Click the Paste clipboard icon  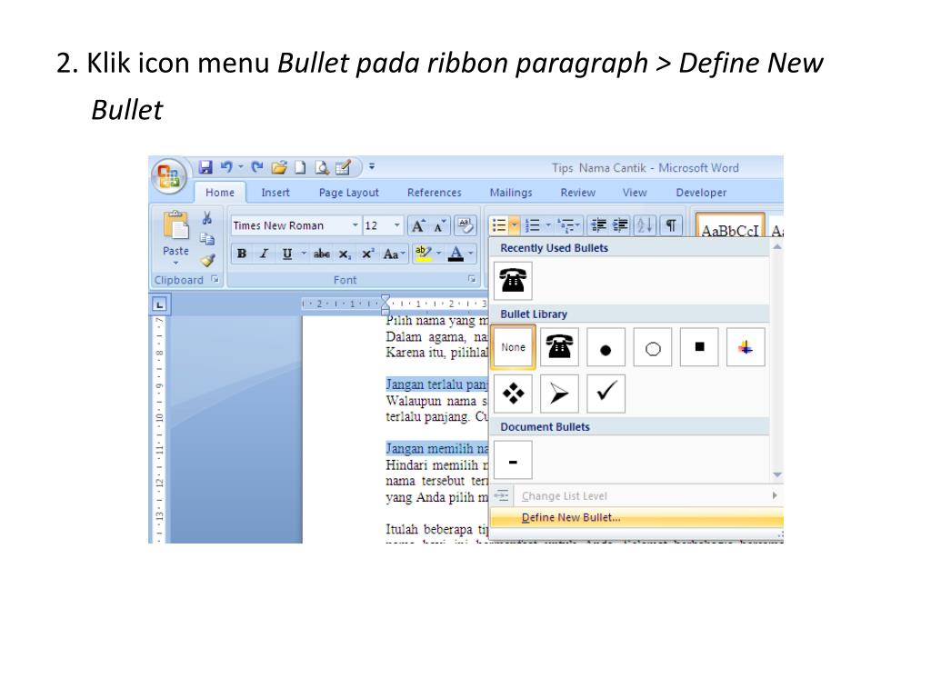coord(175,226)
